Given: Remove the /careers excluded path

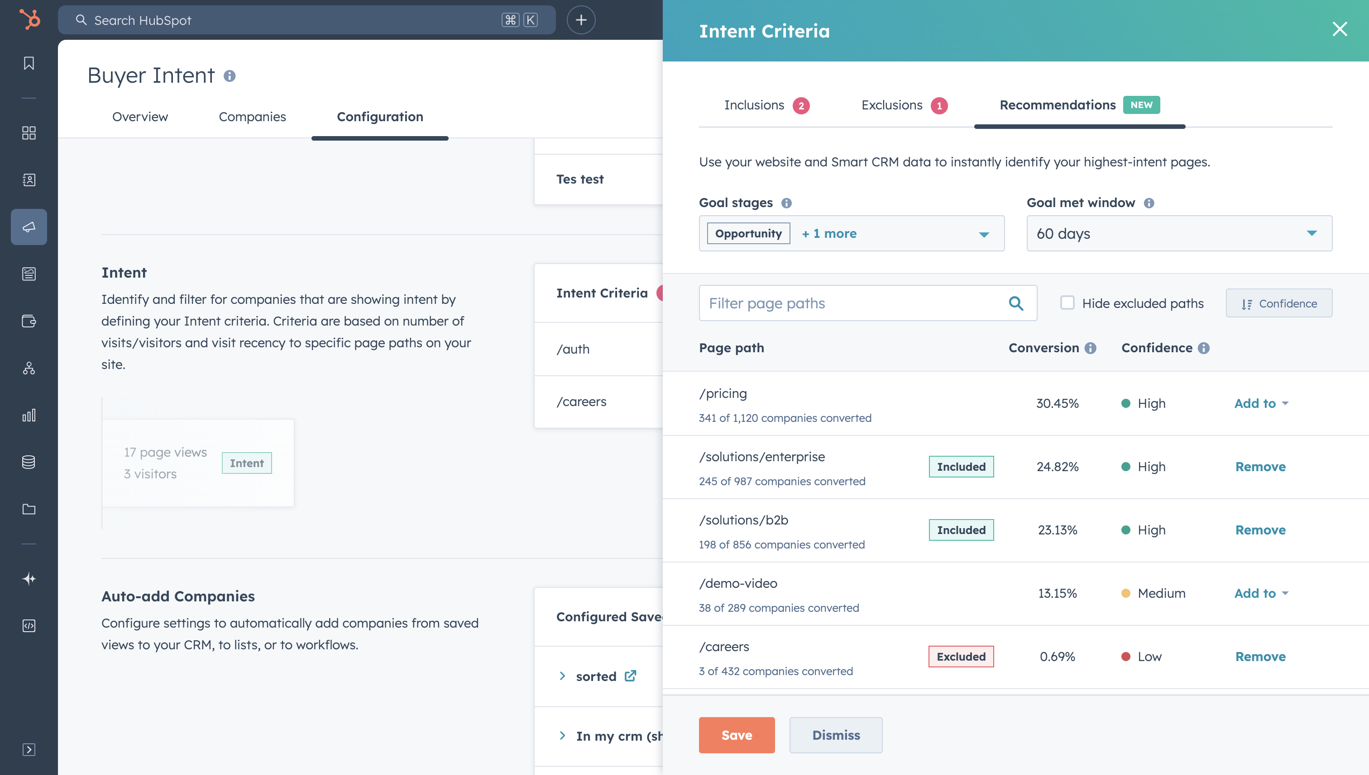Looking at the screenshot, I should pyautogui.click(x=1260, y=656).
